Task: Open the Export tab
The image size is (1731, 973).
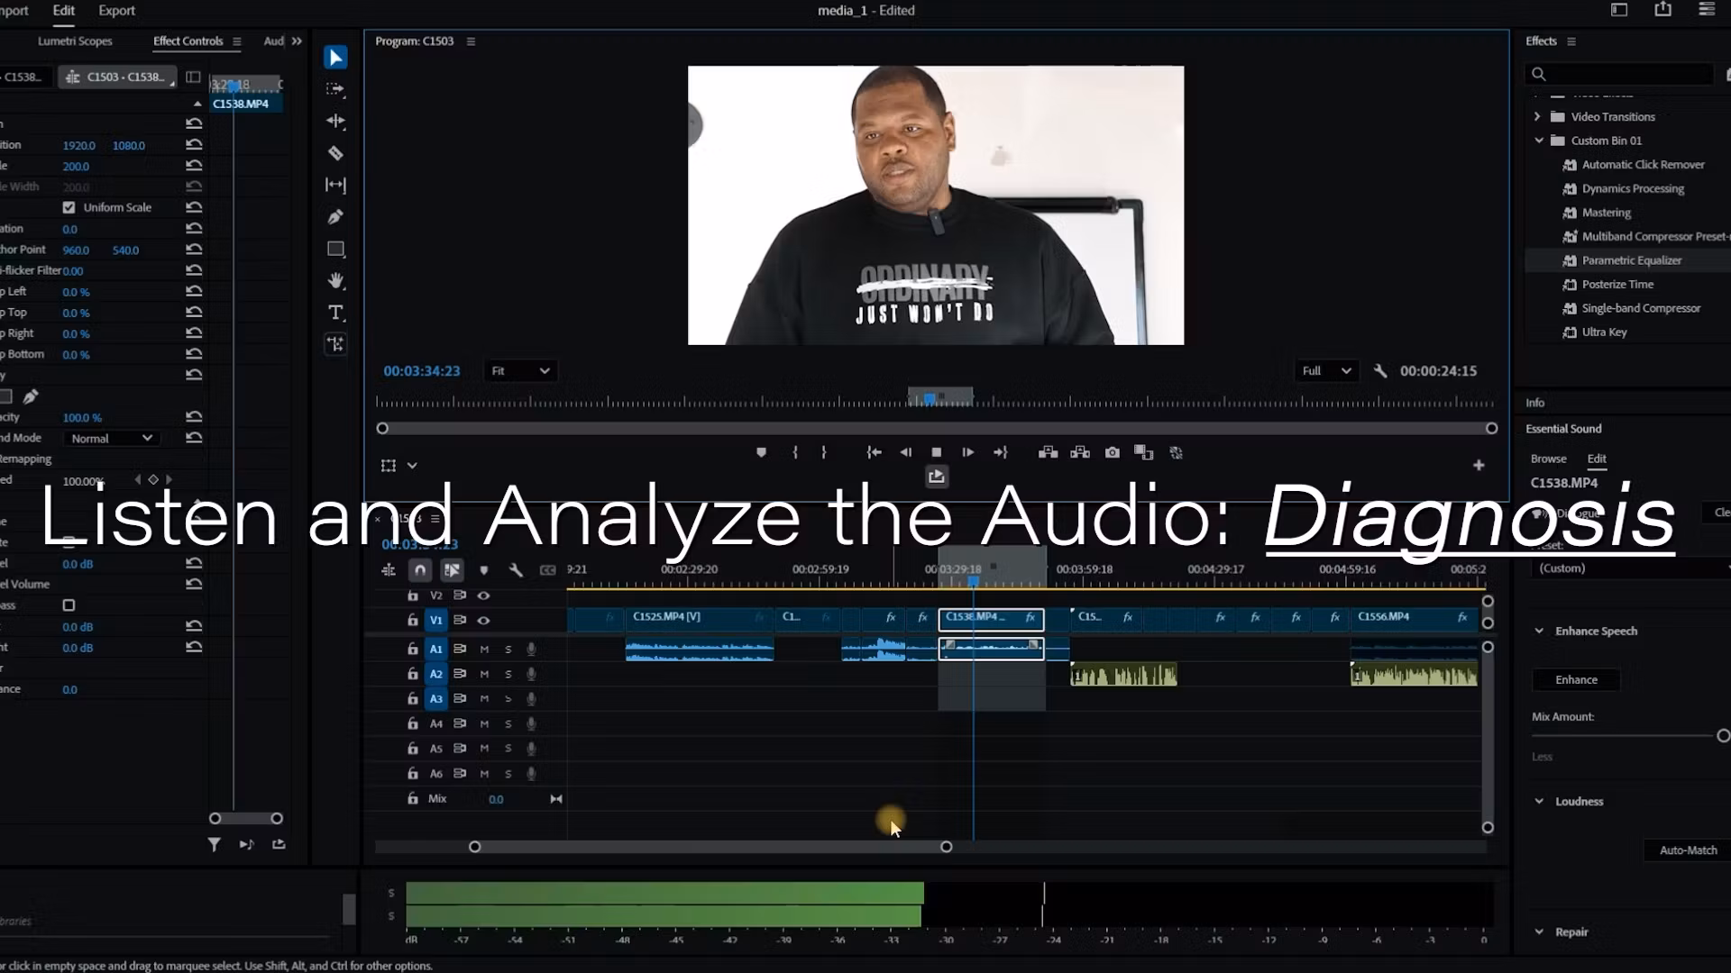Action: (x=116, y=11)
